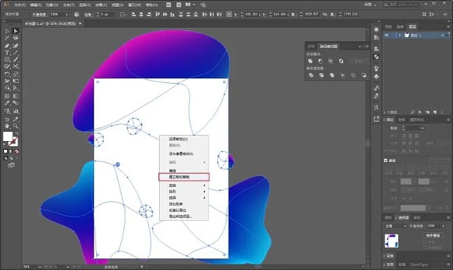This screenshot has height=270, width=453.
Task: Open the stroke weight dropdown
Action: [423, 128]
